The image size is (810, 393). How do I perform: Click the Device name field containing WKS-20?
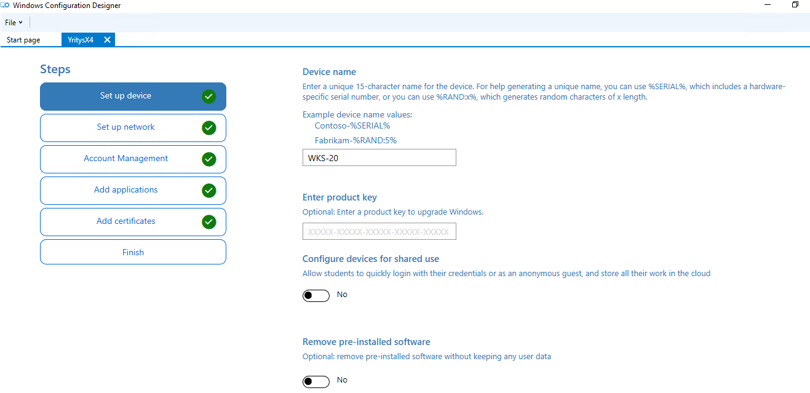(379, 157)
